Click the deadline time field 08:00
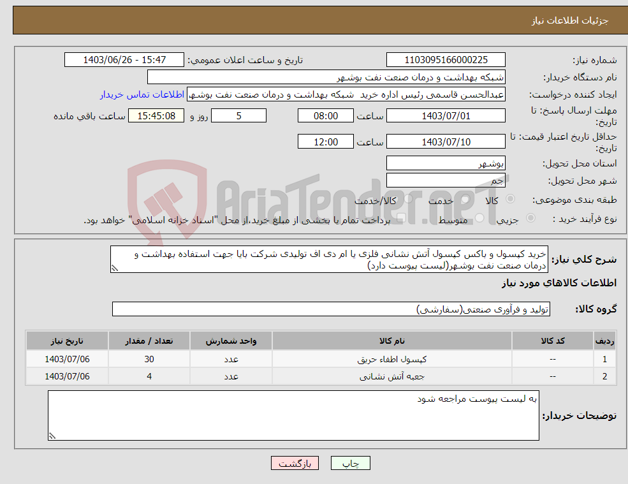Screen dimensions: 628x484 point(326,116)
